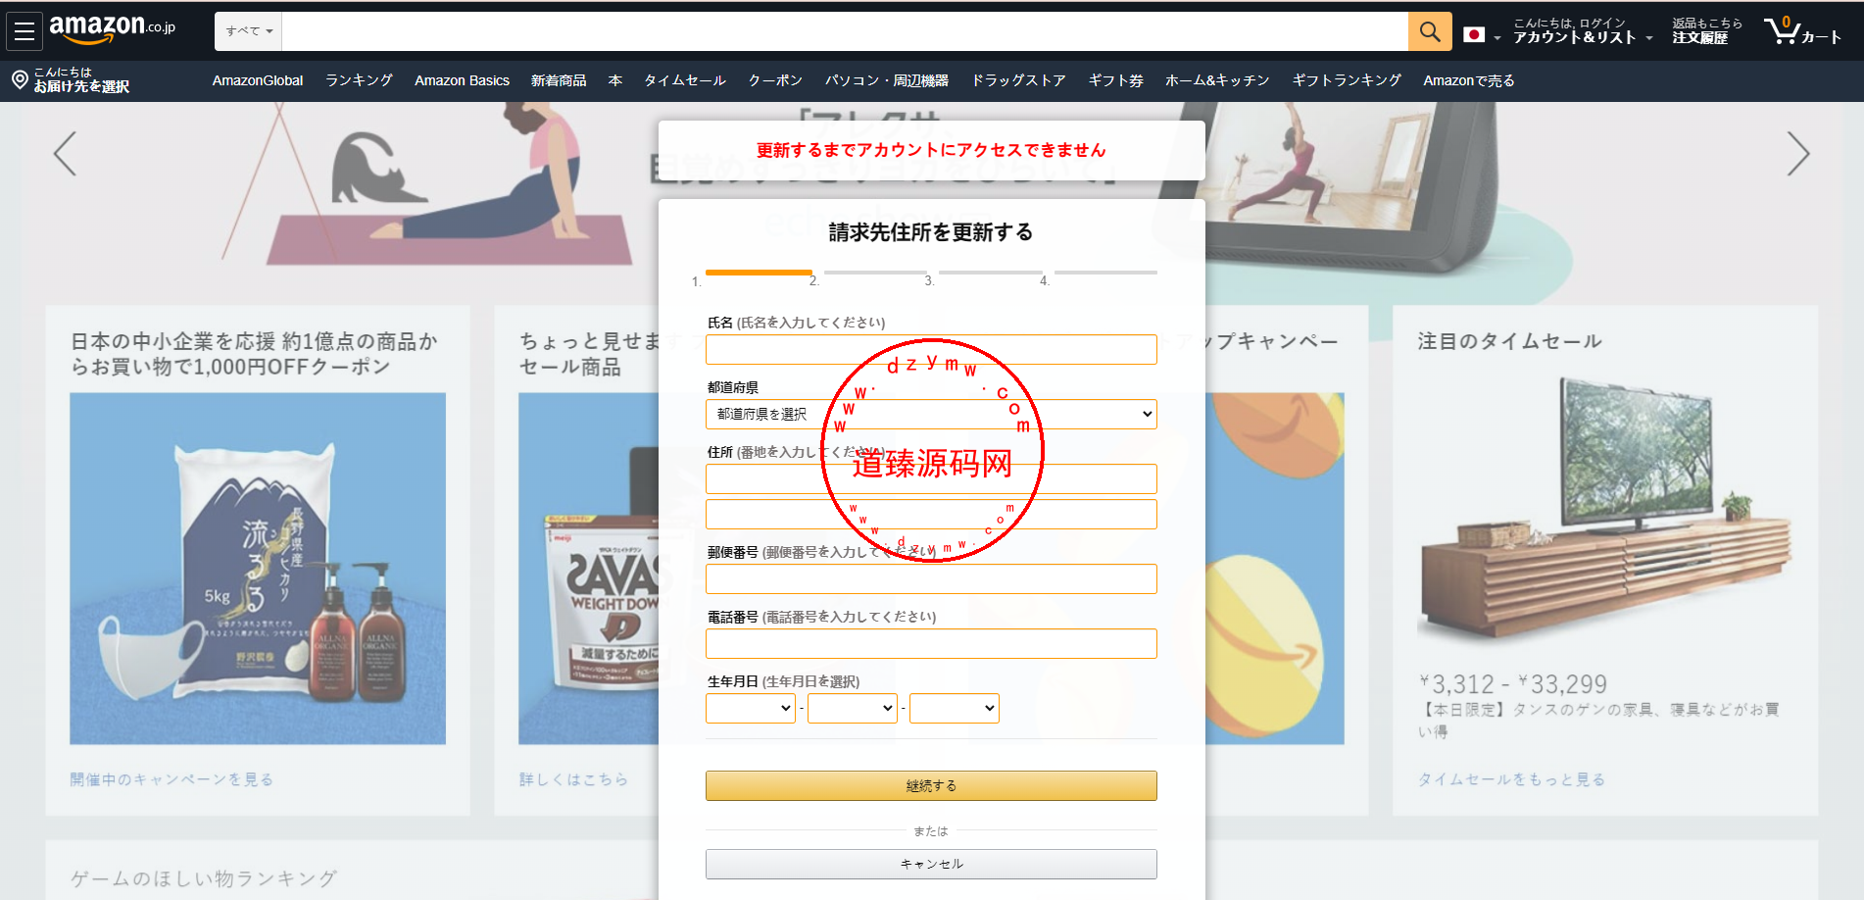Open the first birth date dropdown
The width and height of the screenshot is (1864, 900).
click(751, 708)
